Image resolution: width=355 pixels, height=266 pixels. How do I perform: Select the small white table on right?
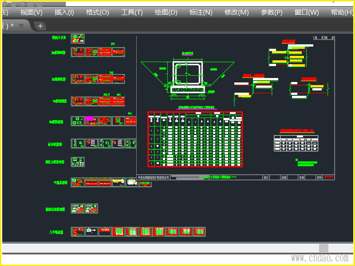point(296,142)
